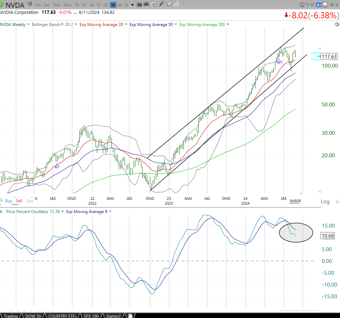Select the 15m timeframe
340x318 pixels.
point(56,5)
